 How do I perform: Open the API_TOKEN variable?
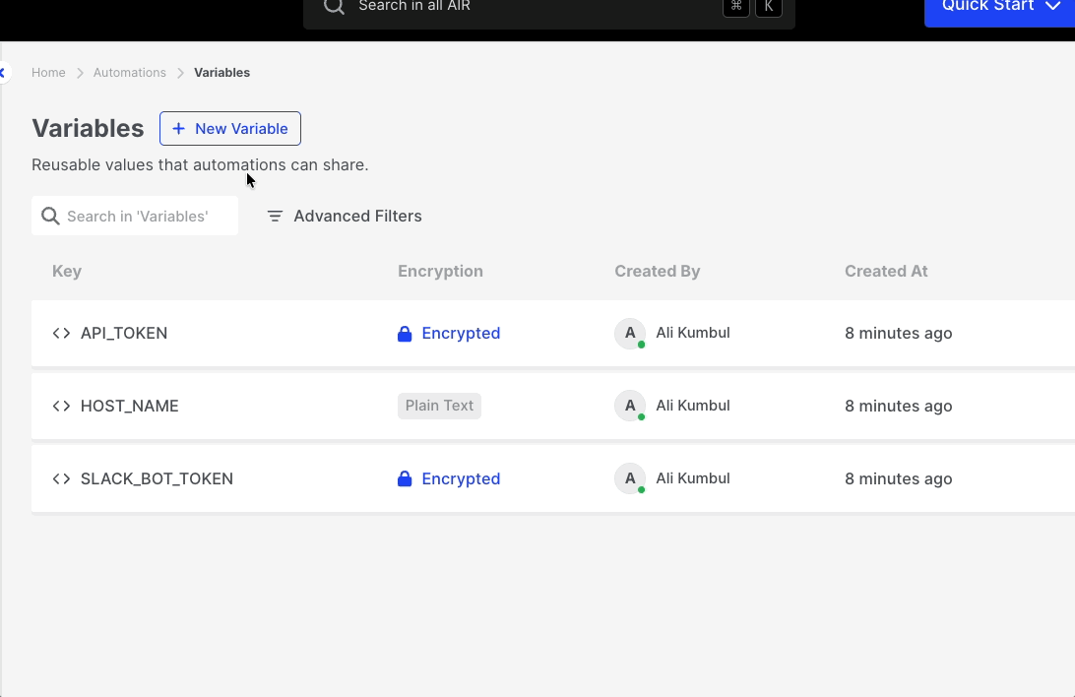[124, 333]
